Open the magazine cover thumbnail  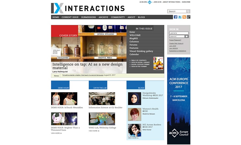(158, 63)
